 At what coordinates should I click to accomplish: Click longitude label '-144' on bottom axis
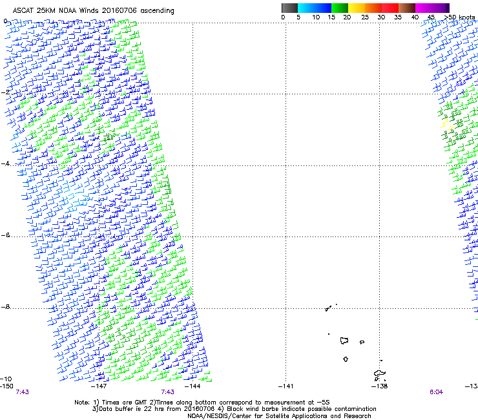click(x=192, y=386)
